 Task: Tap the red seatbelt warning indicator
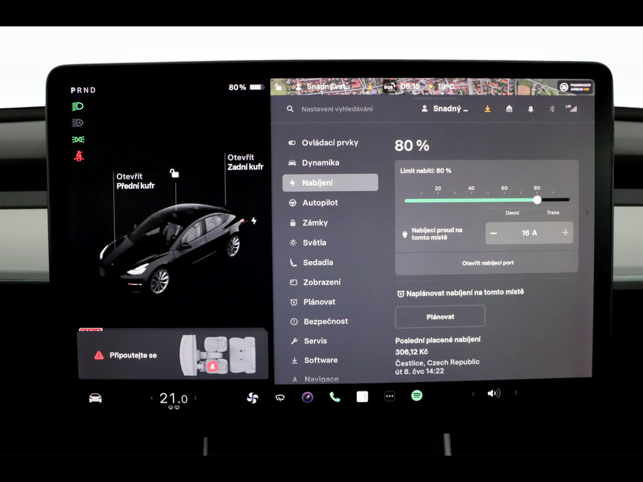click(x=78, y=156)
